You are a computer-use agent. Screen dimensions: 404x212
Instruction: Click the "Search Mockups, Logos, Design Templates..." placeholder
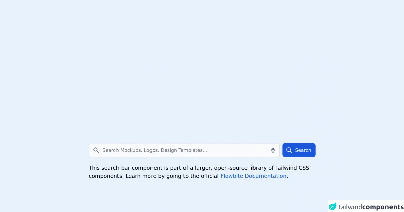click(x=155, y=150)
